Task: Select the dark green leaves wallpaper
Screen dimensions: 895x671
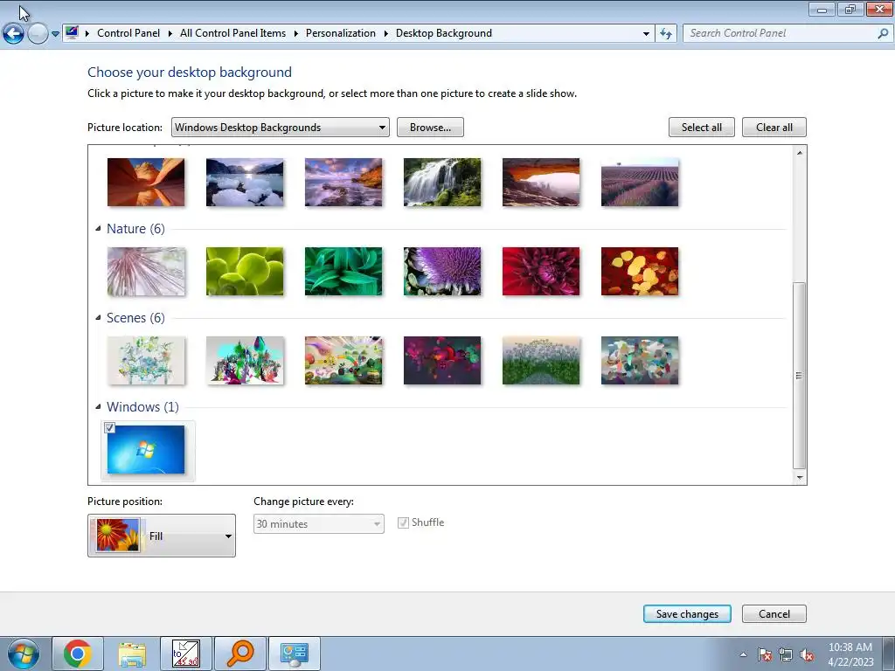Action: [x=343, y=271]
